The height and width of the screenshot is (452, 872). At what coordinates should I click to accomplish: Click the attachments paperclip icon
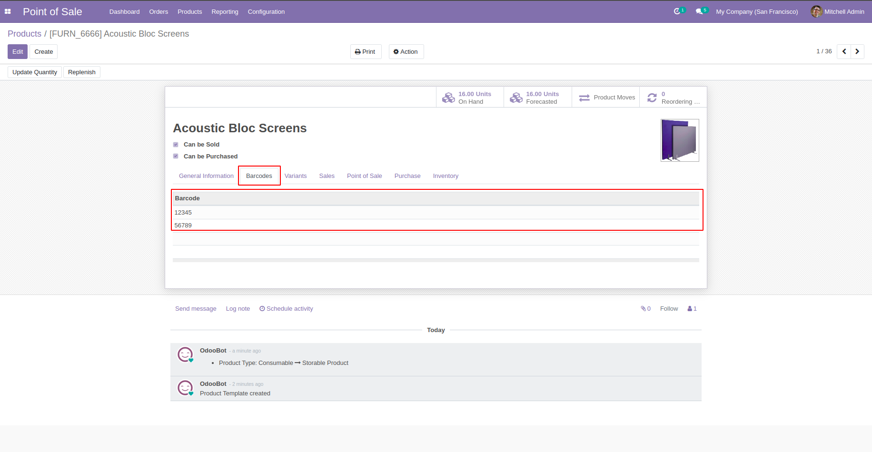pyautogui.click(x=643, y=309)
